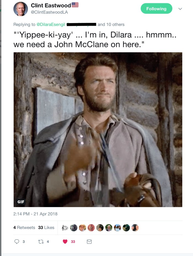This screenshot has height=256, width=193.
Task: Open the cowboy hat liker avatar
Action: (x=82, y=228)
